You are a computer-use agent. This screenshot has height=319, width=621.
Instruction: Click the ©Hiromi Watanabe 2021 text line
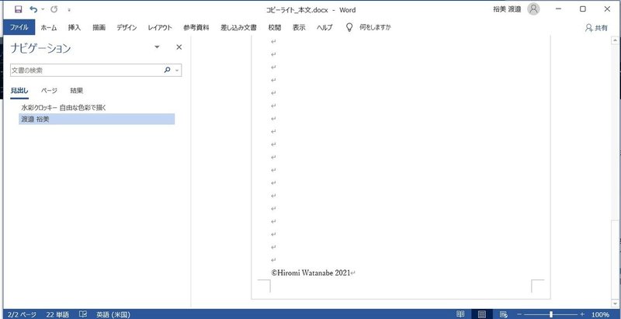click(311, 272)
